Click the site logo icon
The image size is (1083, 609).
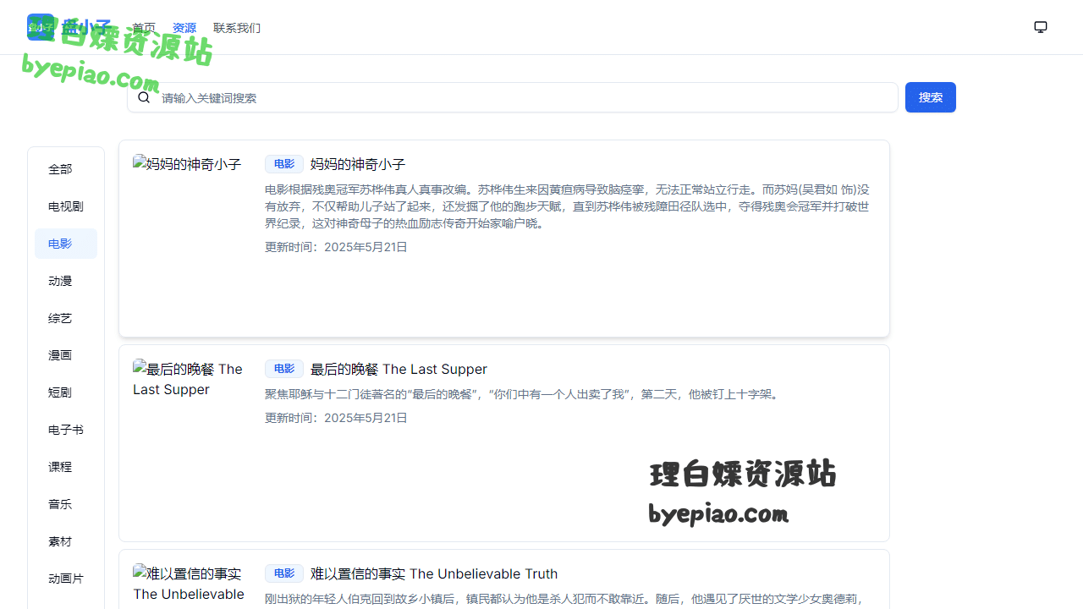40,27
